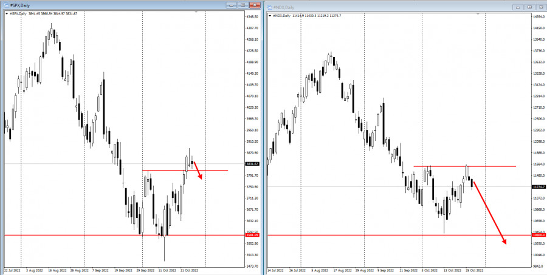
Task: Click the #NDX,Daily window chart icon
Action: (269, 7)
